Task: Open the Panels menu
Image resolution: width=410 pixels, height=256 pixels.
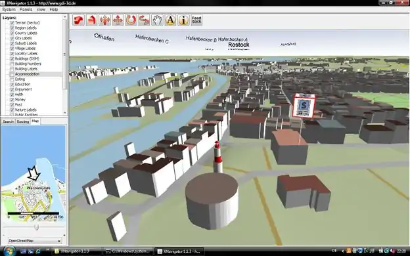Action: [x=26, y=9]
